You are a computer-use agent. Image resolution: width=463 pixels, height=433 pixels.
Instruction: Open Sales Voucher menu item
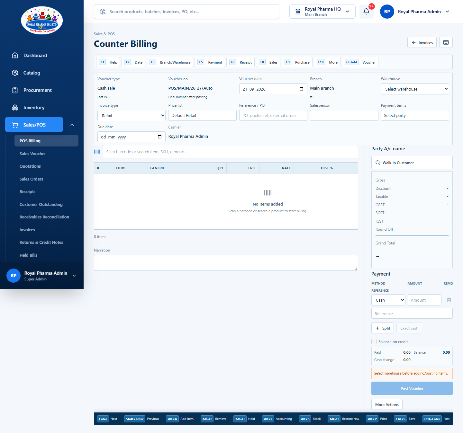pos(33,154)
